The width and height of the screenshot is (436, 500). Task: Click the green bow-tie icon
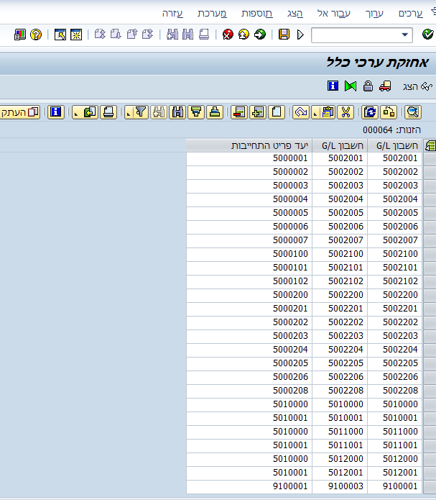351,86
